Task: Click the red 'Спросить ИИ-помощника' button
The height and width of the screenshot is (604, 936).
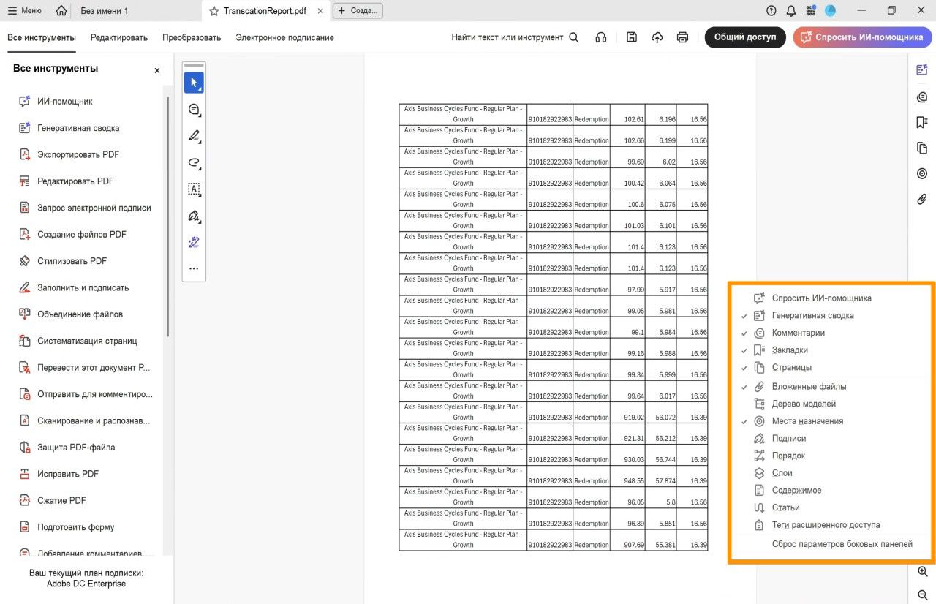Action: (863, 37)
